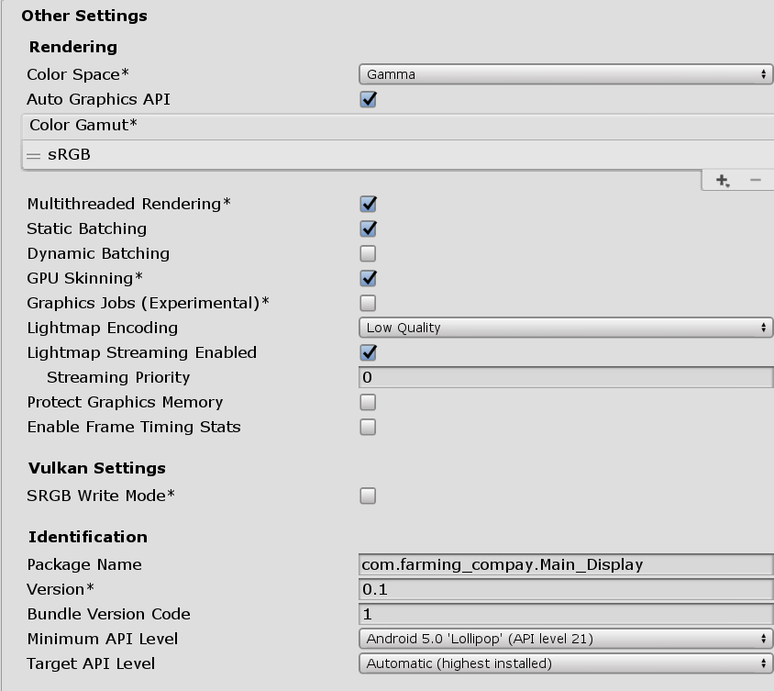Open the Target API Level dropdown

[x=566, y=663]
